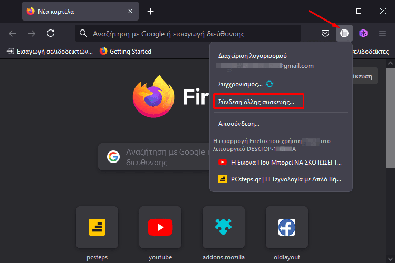The width and height of the screenshot is (395, 263).
Task: Select the Νέα καρτέλα tab
Action: [80, 11]
